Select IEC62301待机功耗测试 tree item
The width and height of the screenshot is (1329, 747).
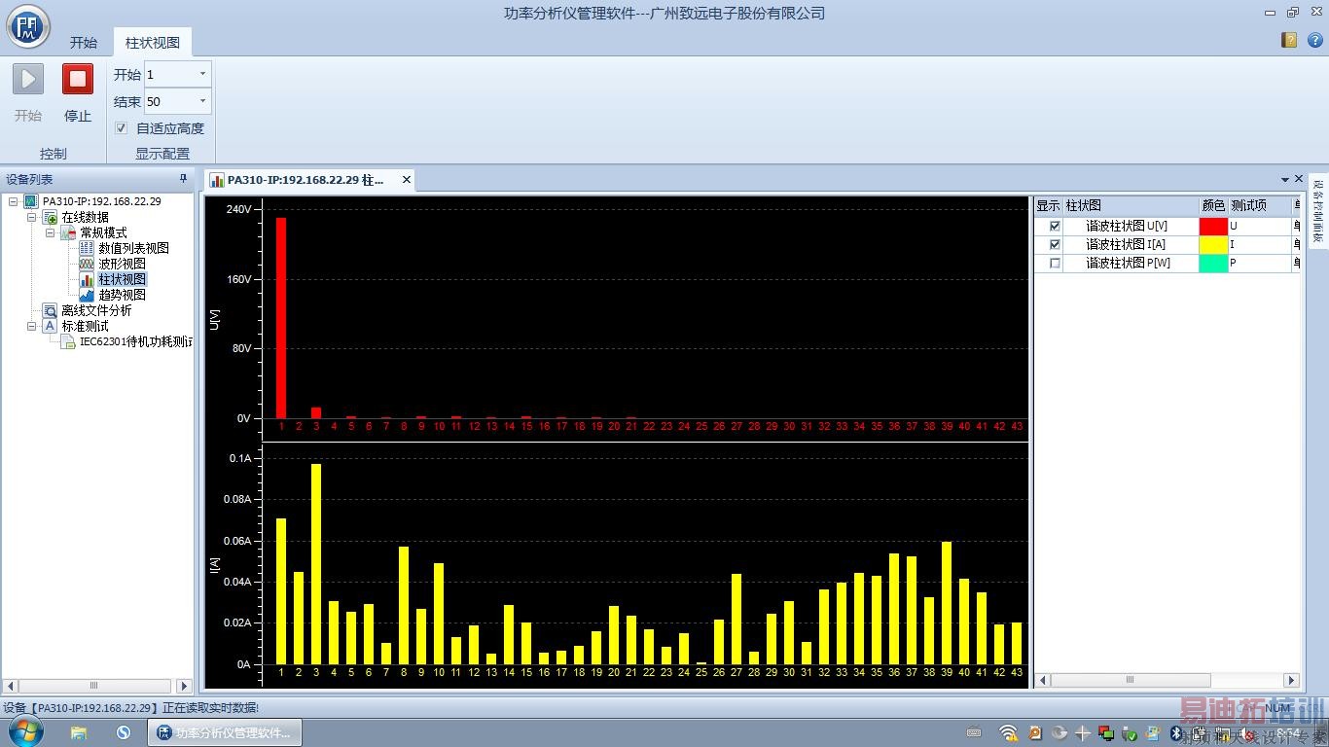(x=136, y=341)
